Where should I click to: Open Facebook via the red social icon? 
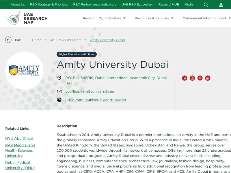[x=185, y=78]
